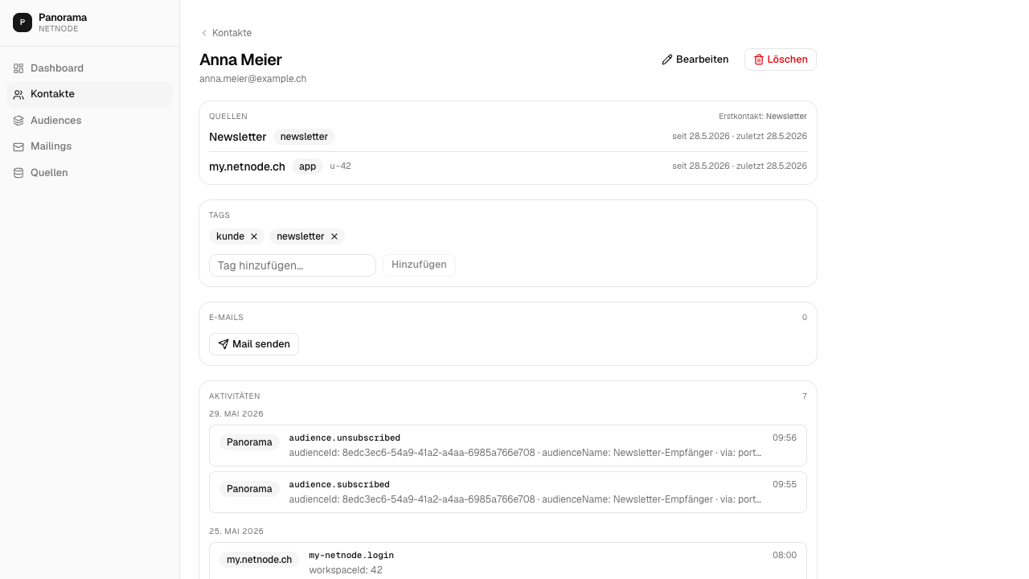Remove the kunde tag

point(254,236)
